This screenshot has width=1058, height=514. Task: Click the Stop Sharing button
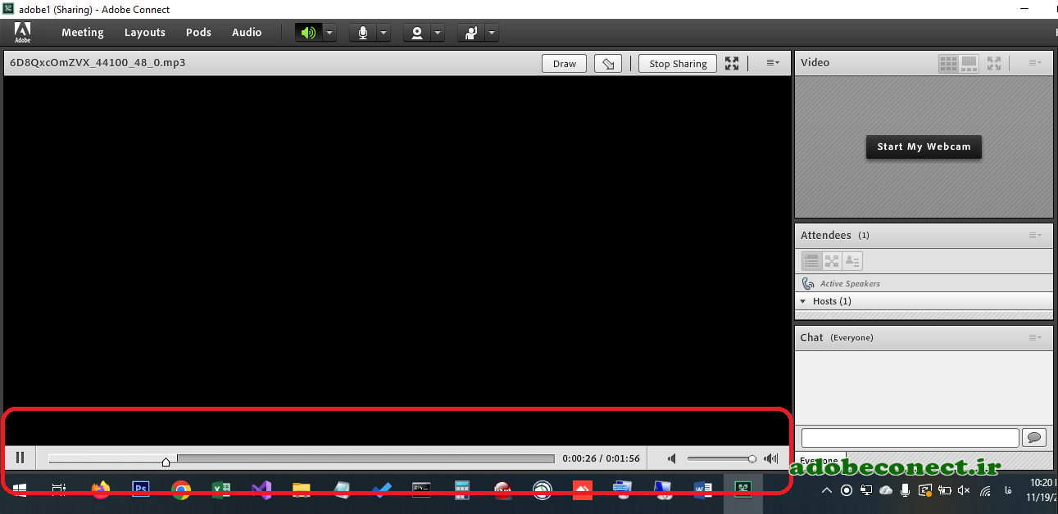click(678, 64)
